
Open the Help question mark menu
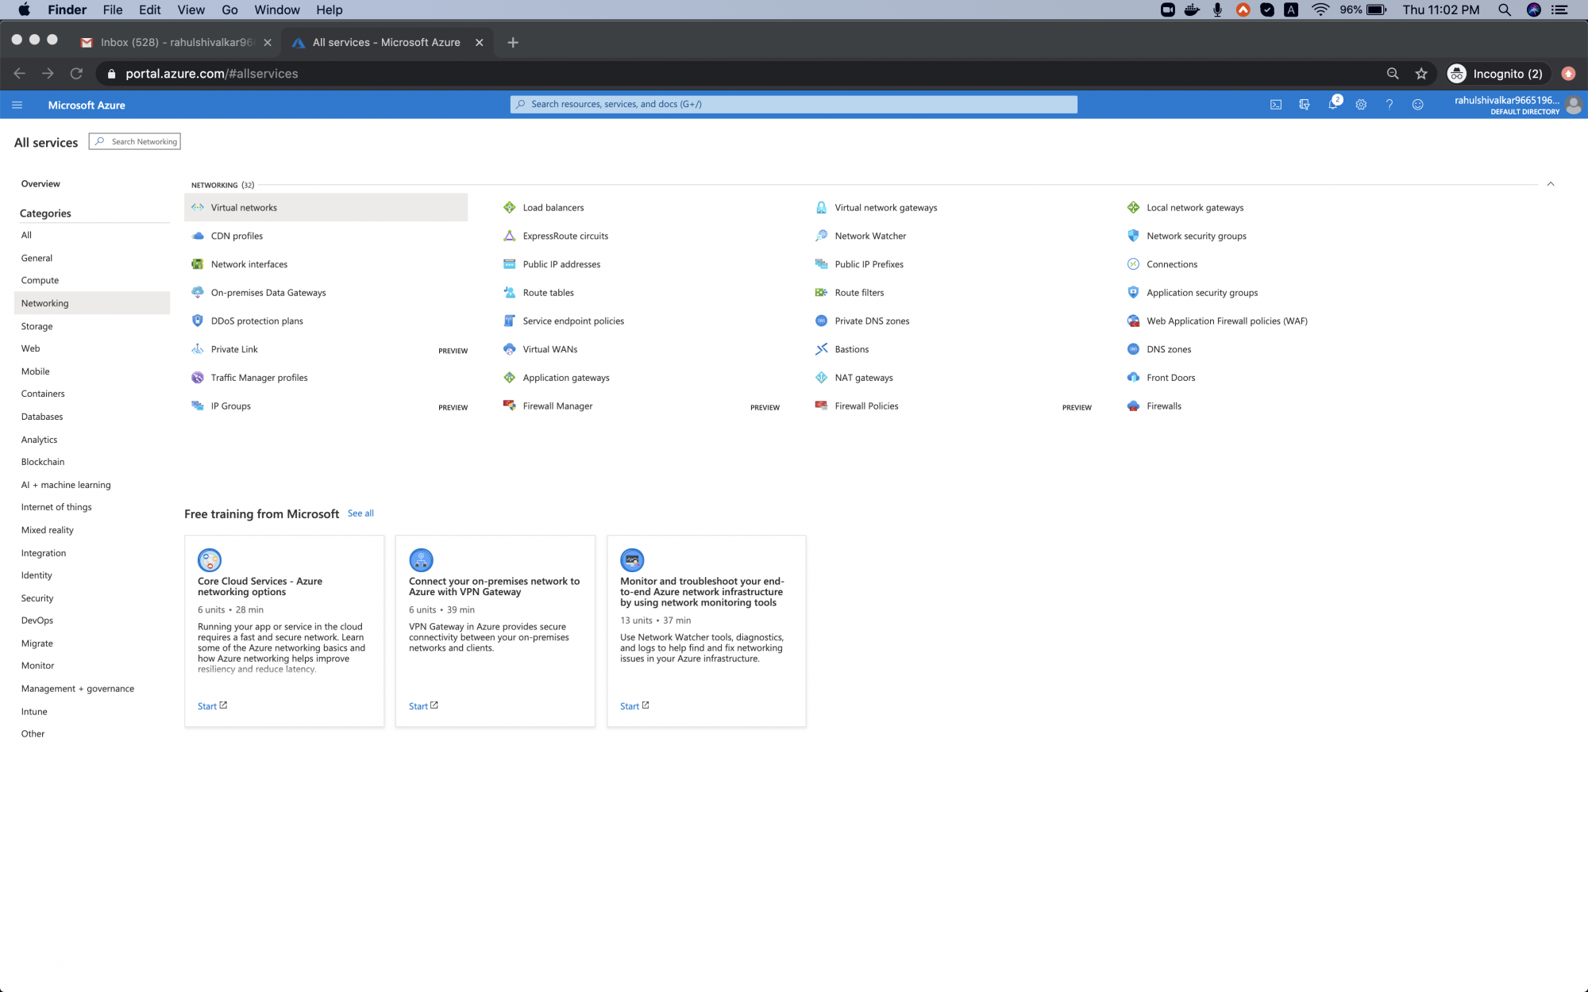point(1389,104)
